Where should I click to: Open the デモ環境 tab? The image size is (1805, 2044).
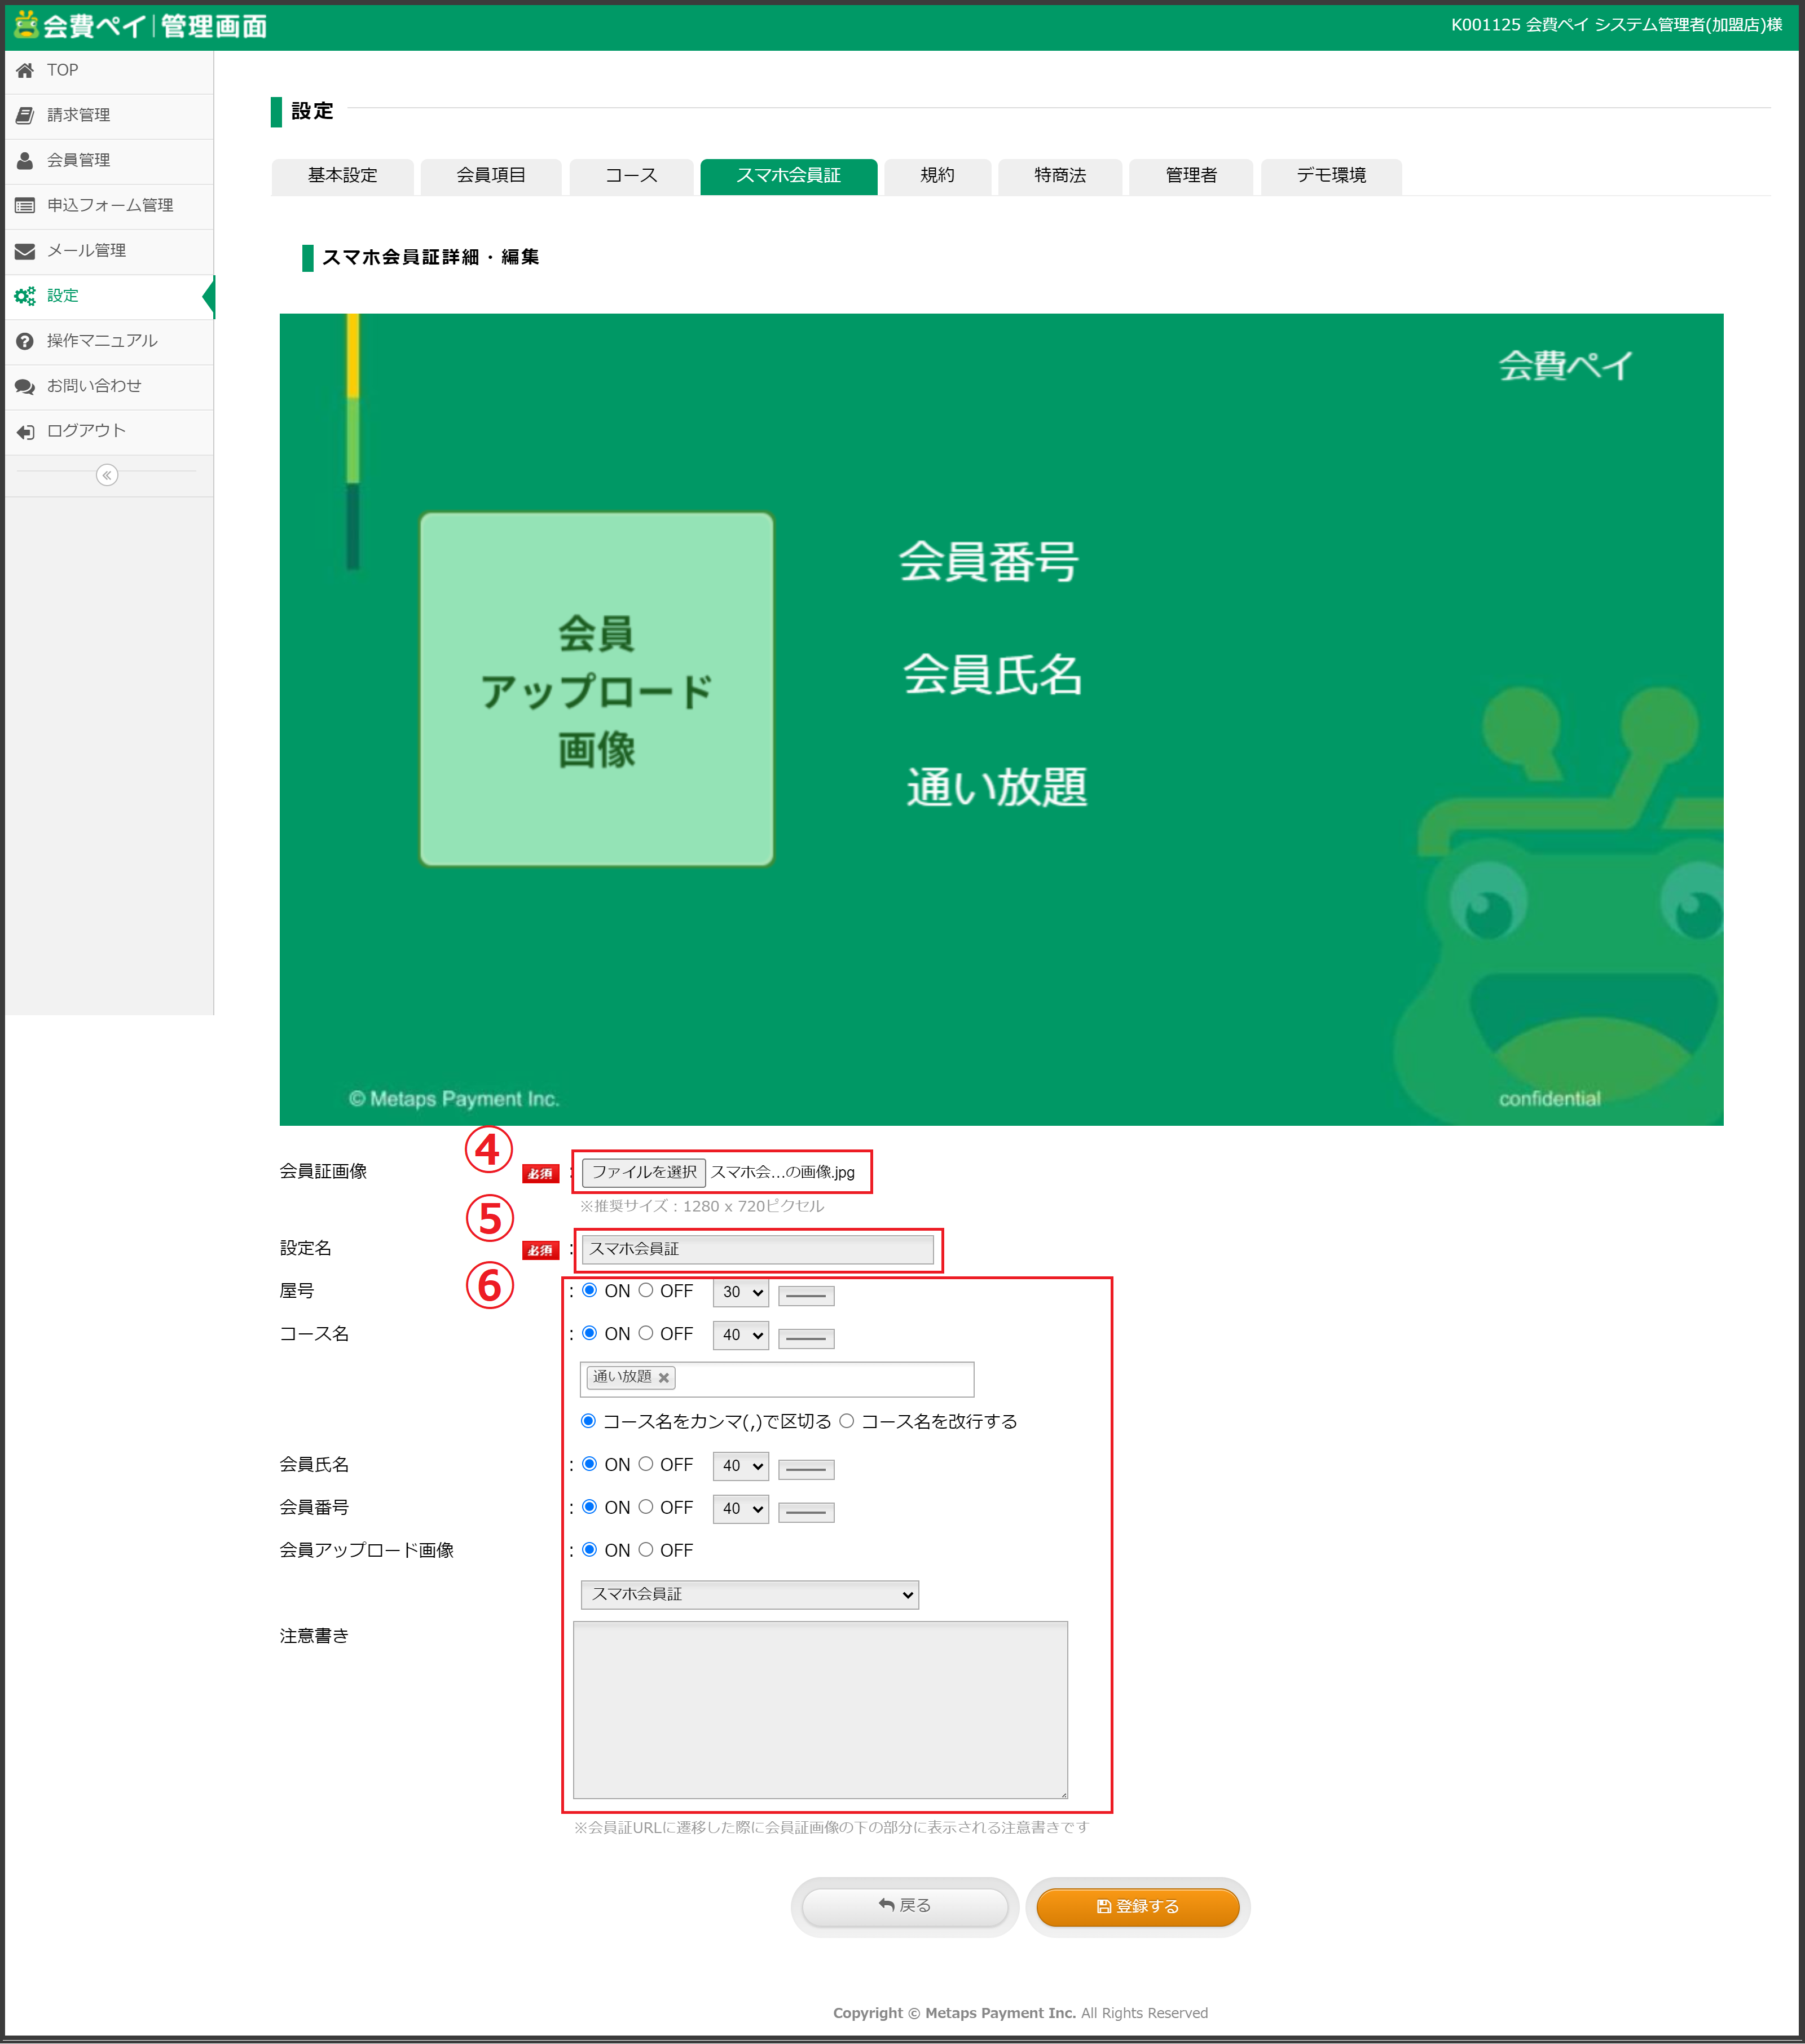pos(1331,176)
